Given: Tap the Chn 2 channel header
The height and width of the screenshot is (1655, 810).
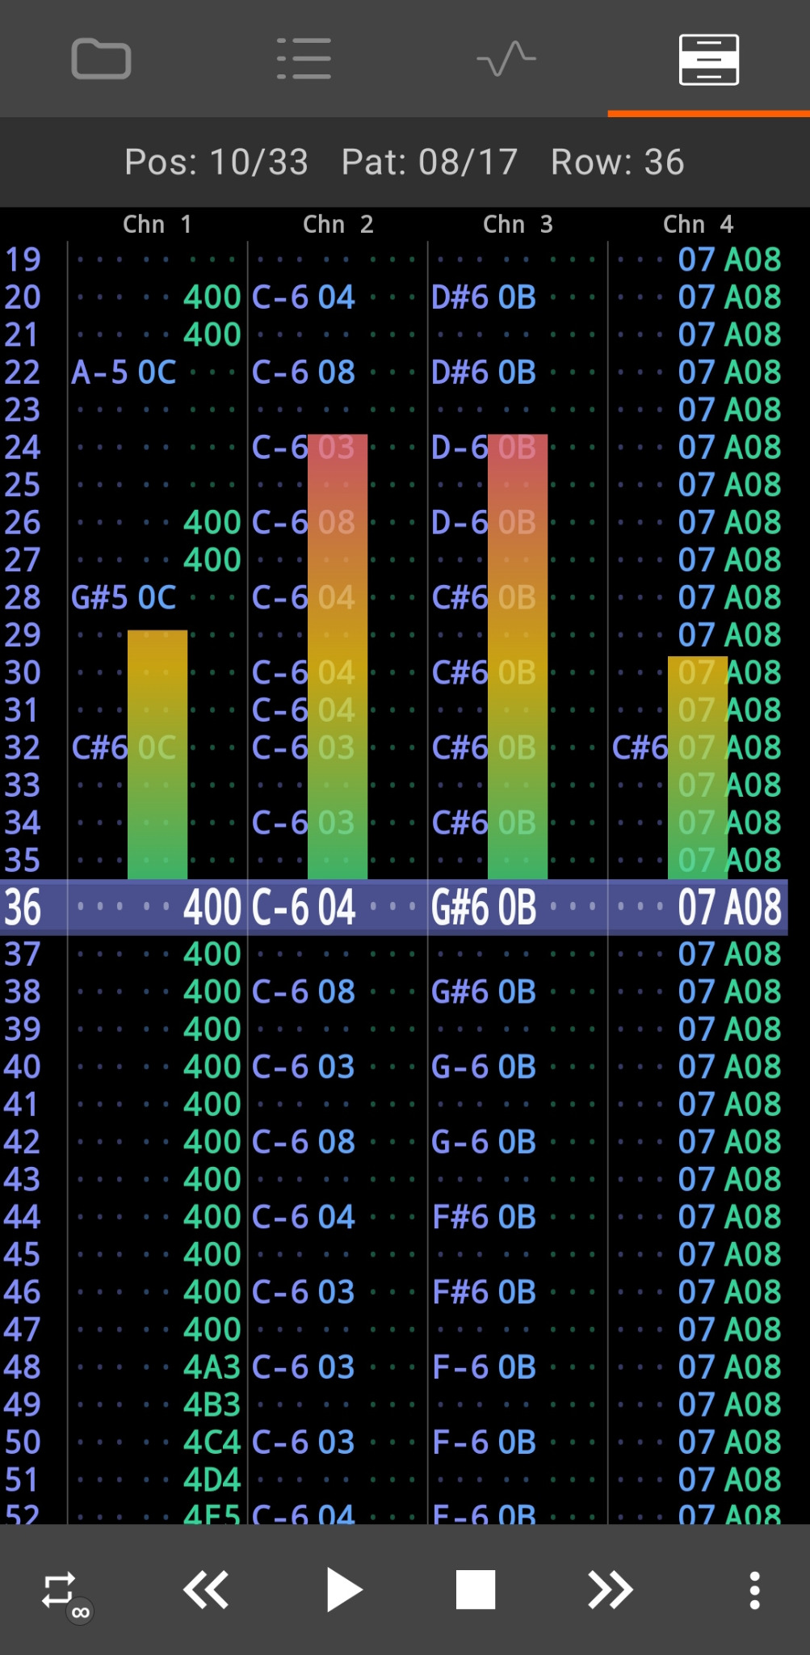Looking at the screenshot, I should click(x=338, y=225).
